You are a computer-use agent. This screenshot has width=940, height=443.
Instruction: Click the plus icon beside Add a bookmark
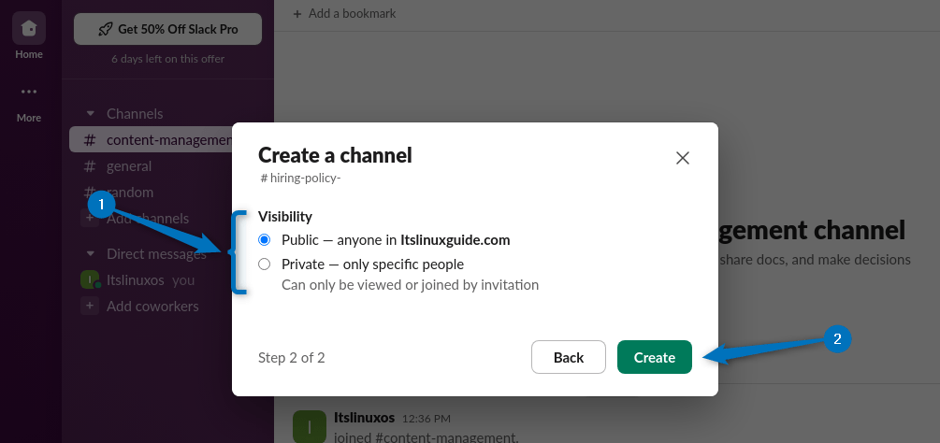297,14
